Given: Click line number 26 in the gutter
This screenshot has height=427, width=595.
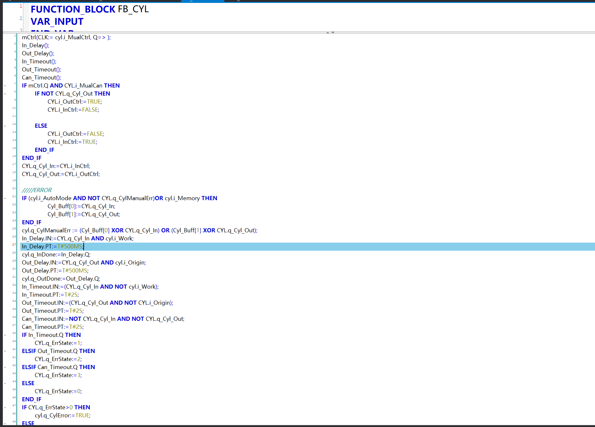Looking at the screenshot, I should pos(14,237).
